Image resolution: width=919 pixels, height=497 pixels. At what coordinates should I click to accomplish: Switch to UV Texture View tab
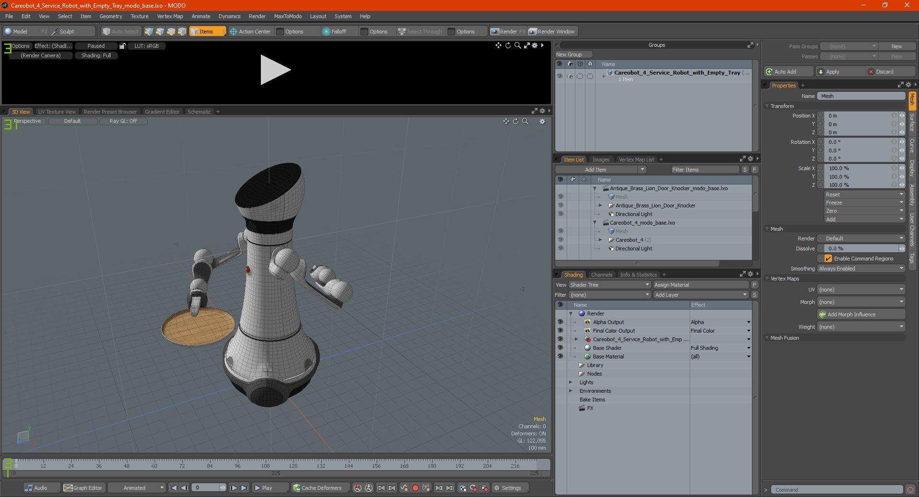pos(57,112)
